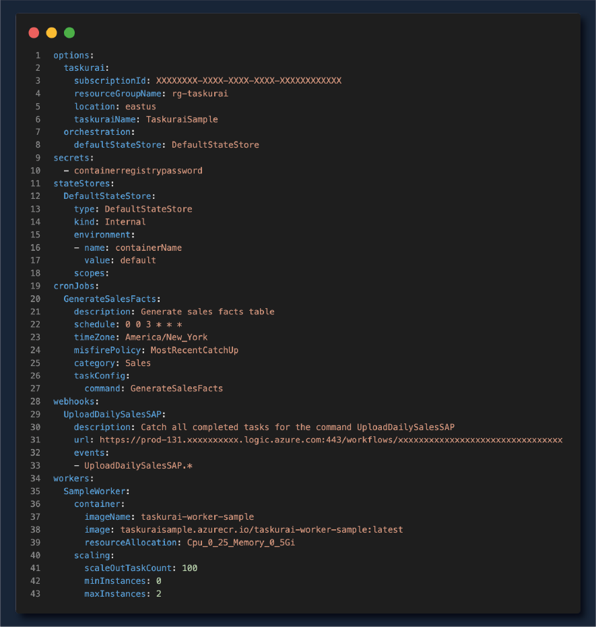Click 'DefaultStateStore:' key on line 12
Screen dimensions: 596x627
click(x=110, y=196)
